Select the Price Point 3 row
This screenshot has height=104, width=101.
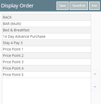point(47,62)
